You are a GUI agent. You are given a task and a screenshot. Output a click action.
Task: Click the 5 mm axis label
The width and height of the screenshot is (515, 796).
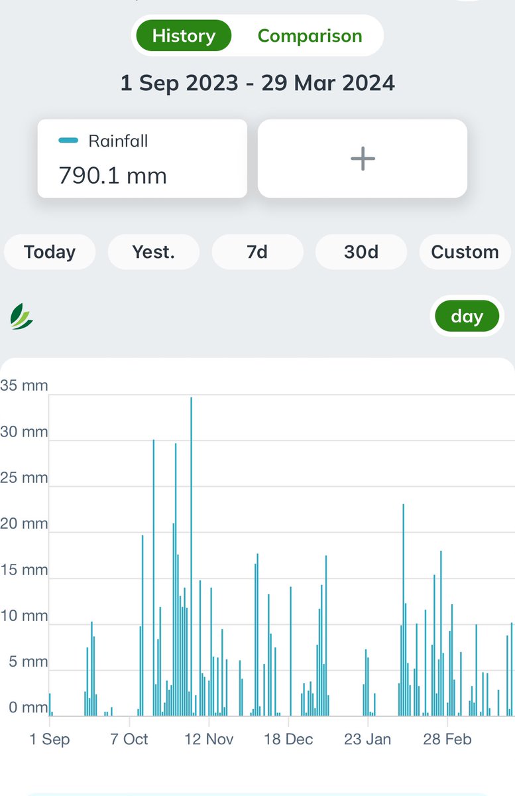(29, 662)
